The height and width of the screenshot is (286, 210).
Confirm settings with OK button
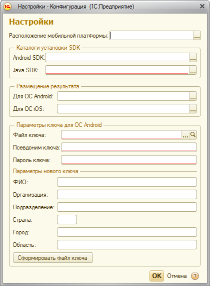coord(156,276)
